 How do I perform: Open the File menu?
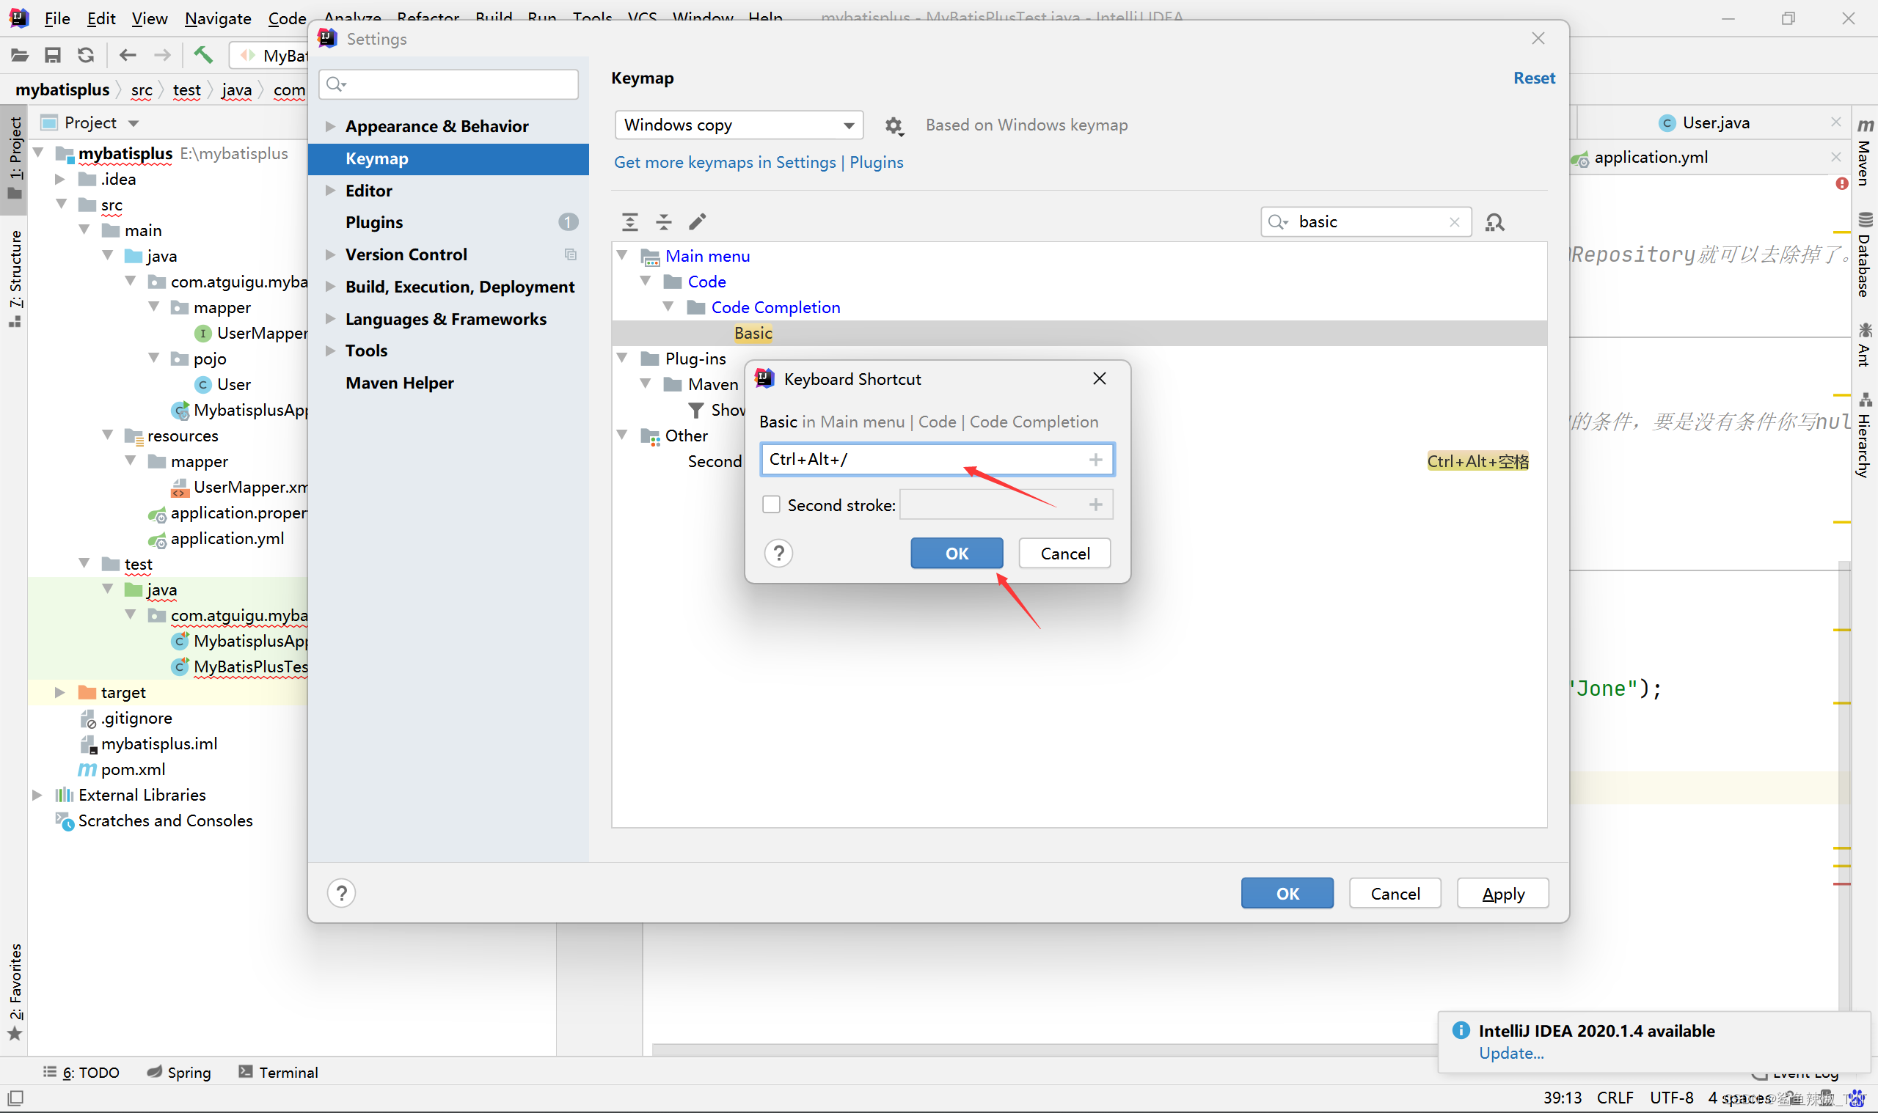tap(57, 18)
